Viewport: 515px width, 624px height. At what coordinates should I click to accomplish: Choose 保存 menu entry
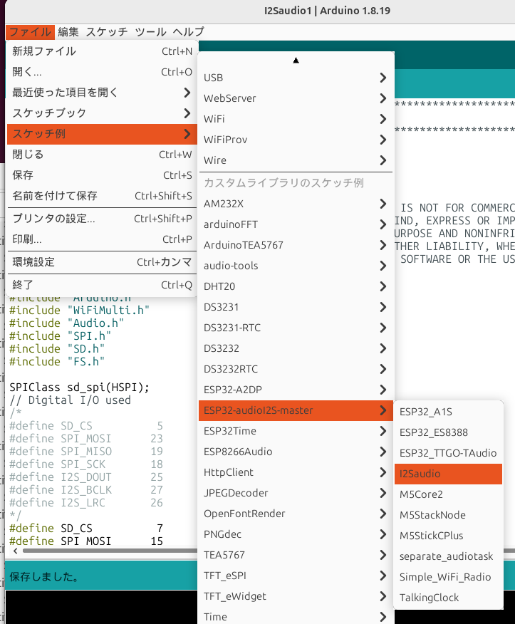(x=102, y=175)
